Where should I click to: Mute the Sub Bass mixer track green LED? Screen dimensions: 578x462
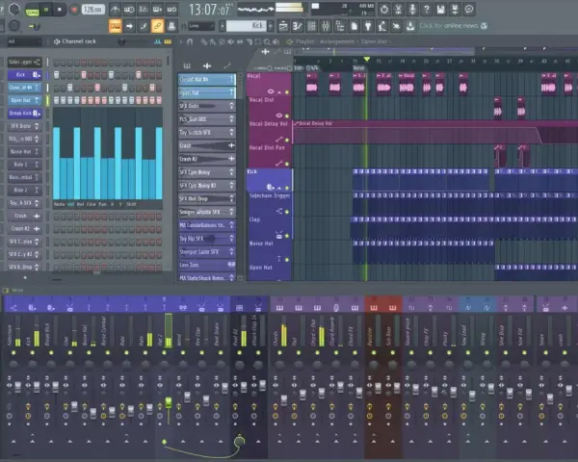(393, 352)
